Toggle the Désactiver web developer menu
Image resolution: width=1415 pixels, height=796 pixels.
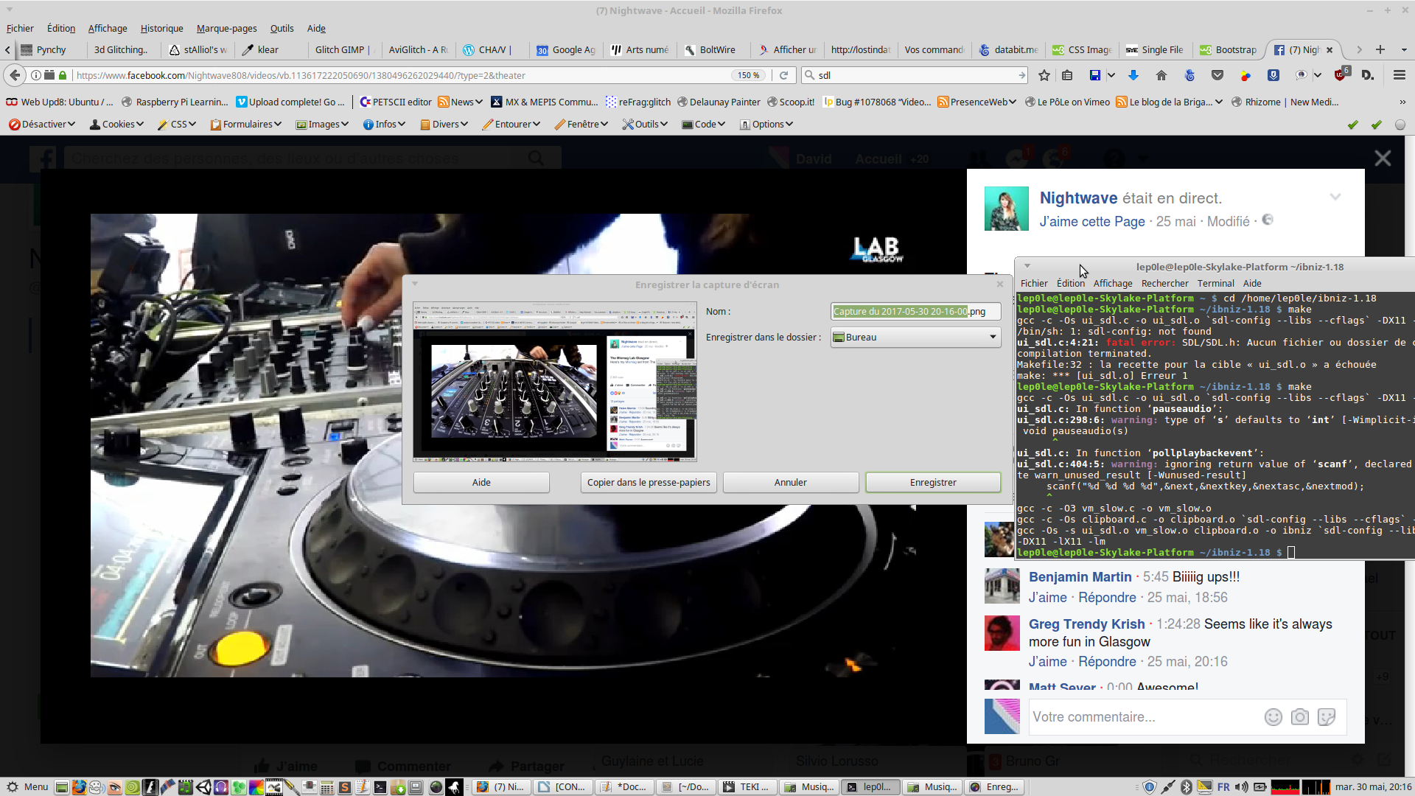point(42,124)
